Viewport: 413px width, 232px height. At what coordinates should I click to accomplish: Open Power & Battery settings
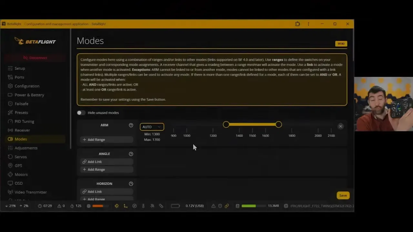click(x=35, y=95)
